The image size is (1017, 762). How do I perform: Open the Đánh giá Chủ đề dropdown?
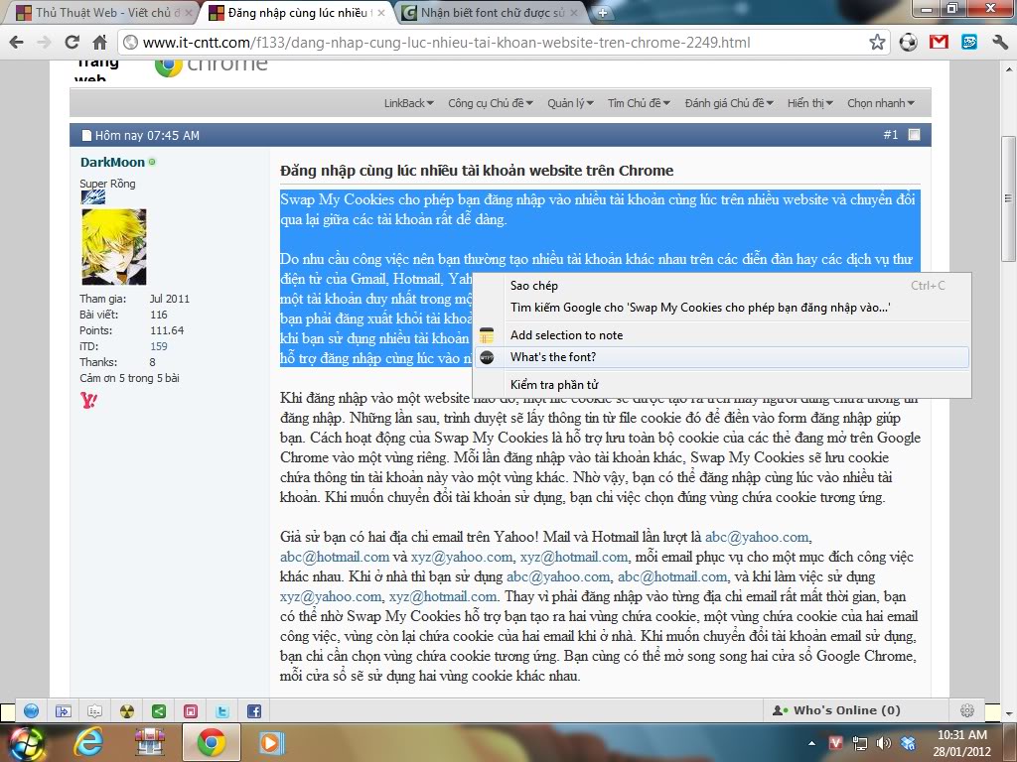click(x=729, y=103)
